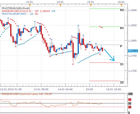140x114 pixels.
Task: Click the orange 13.01 date marker triangle
Action: click(x=30, y=5)
